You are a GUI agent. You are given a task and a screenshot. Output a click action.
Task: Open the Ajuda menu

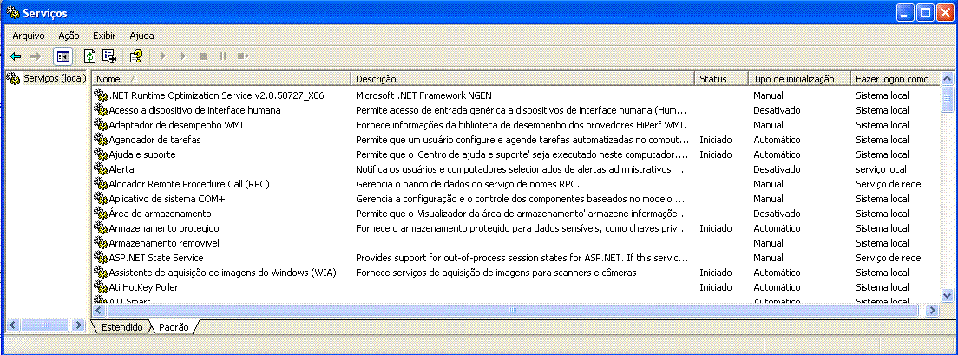pyautogui.click(x=141, y=36)
